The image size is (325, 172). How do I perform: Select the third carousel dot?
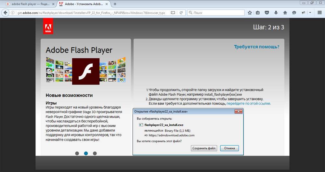pyautogui.click(x=95, y=154)
